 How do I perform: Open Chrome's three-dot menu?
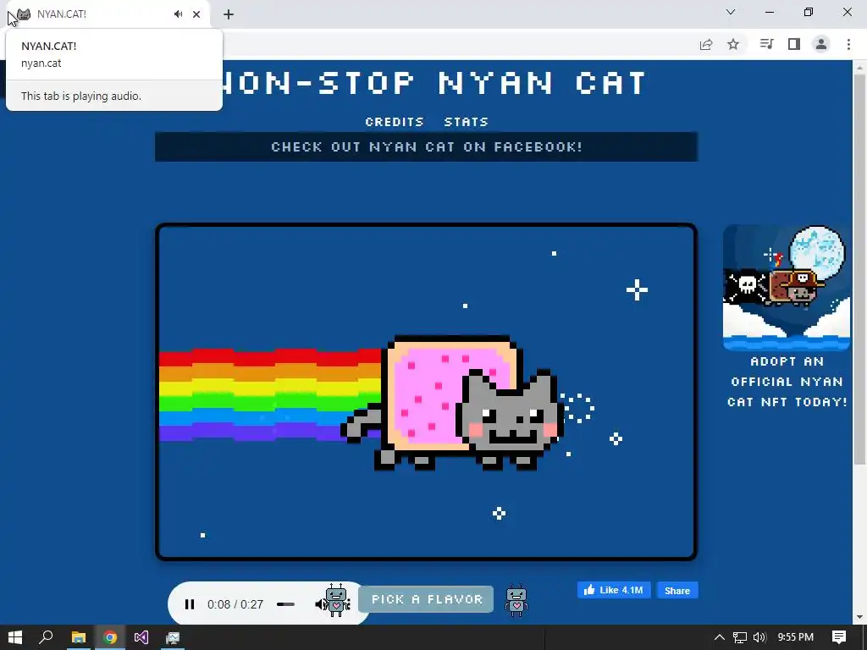tap(848, 44)
